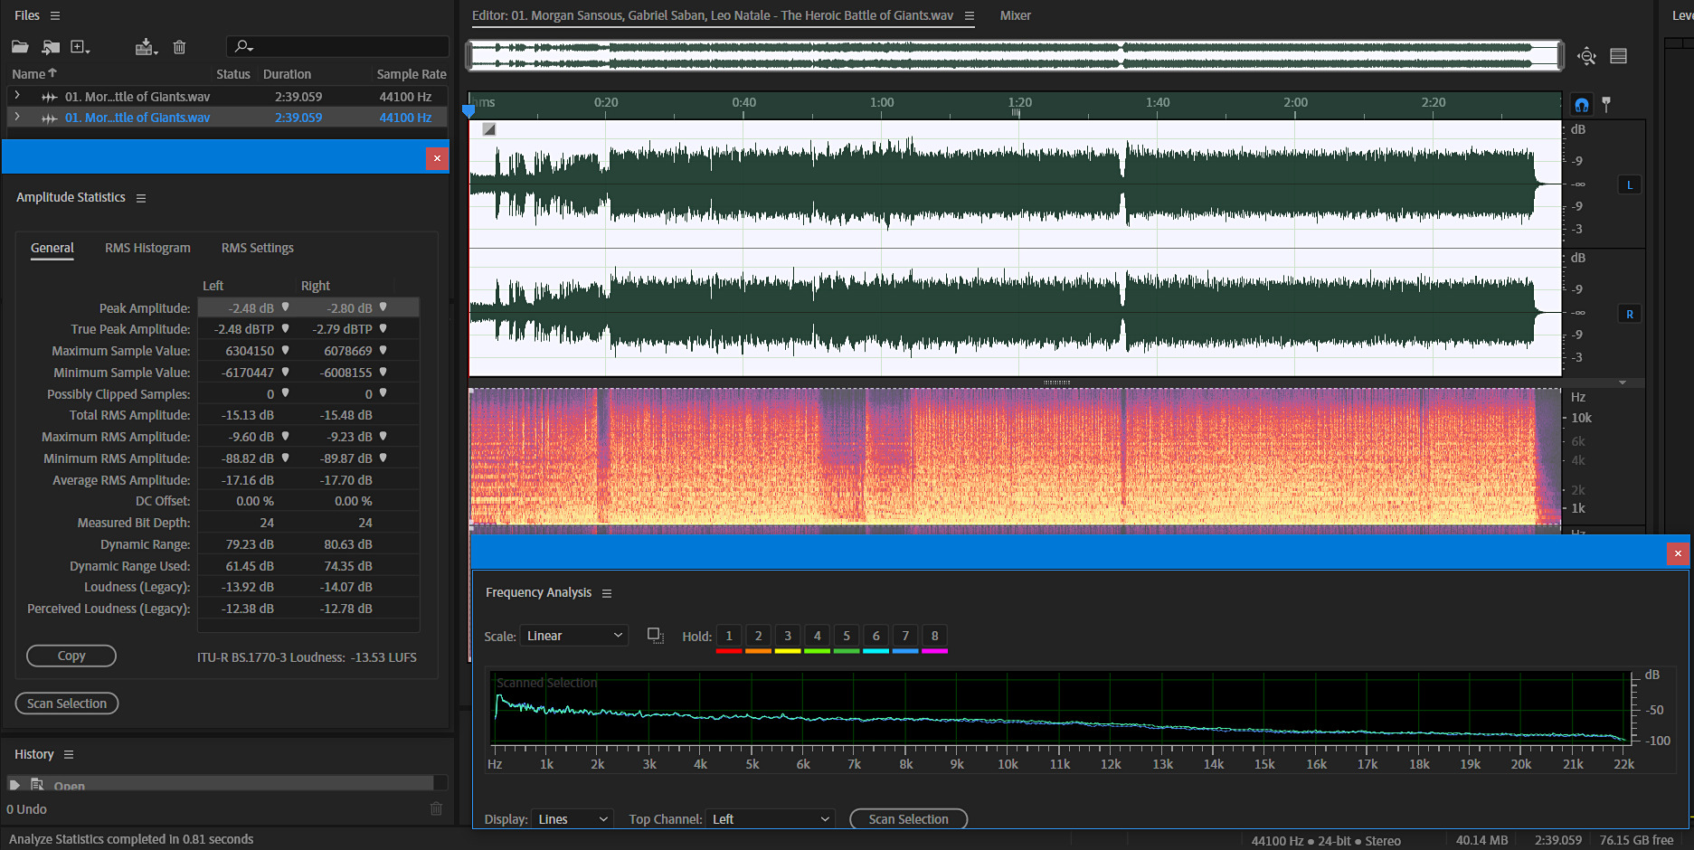Switch to the Mixer tab
This screenshot has height=850, width=1694.
(x=1015, y=15)
